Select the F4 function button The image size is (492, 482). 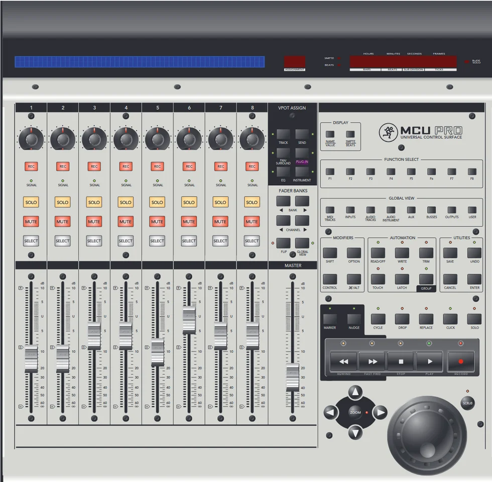[x=391, y=172]
